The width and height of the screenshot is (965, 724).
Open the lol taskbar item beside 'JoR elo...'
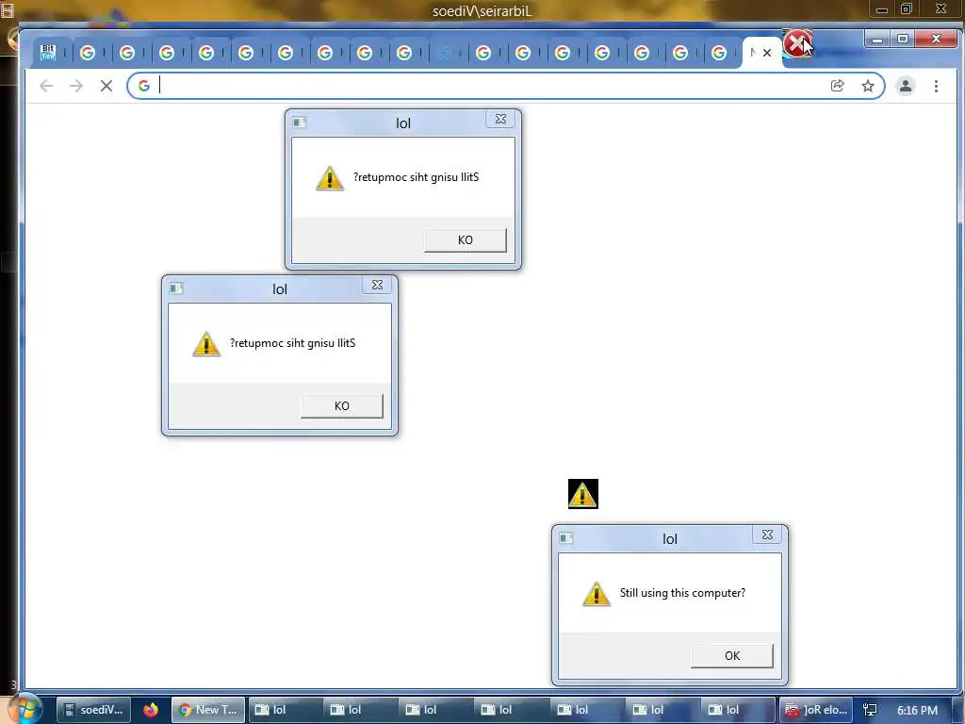coord(739,710)
